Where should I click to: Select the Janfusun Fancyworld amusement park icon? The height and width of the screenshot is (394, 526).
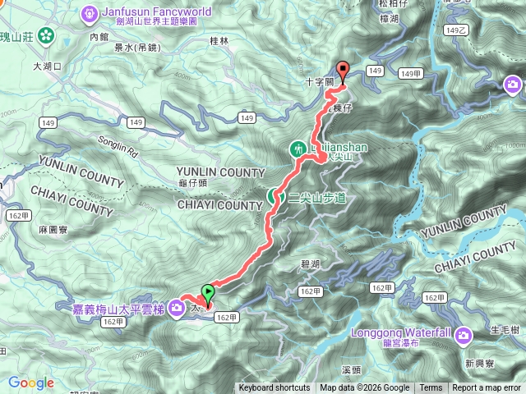coord(90,15)
